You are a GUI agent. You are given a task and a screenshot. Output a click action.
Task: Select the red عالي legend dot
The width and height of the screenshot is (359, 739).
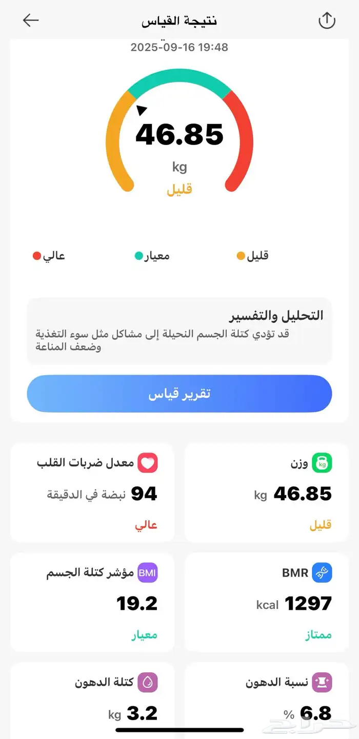(x=37, y=256)
